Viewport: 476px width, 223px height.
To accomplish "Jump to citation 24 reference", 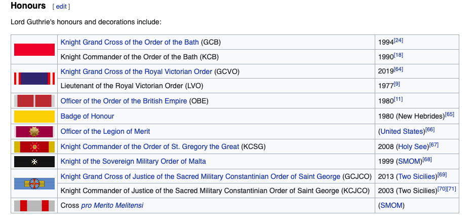I will tap(399, 41).
